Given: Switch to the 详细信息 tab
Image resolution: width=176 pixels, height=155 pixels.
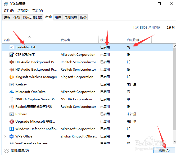Looking at the screenshot, I should tap(71, 18).
